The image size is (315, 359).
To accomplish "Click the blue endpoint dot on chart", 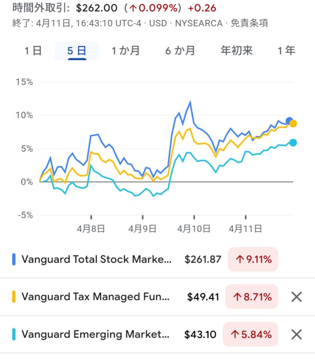I will coord(289,121).
